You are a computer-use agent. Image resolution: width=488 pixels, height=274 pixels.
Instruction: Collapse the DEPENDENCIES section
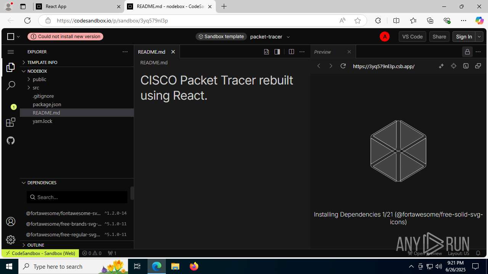click(x=77, y=183)
